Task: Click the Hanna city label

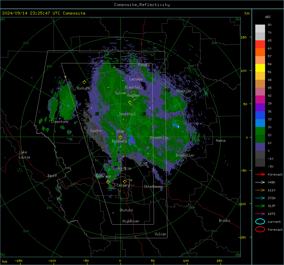Action: [x=221, y=141]
